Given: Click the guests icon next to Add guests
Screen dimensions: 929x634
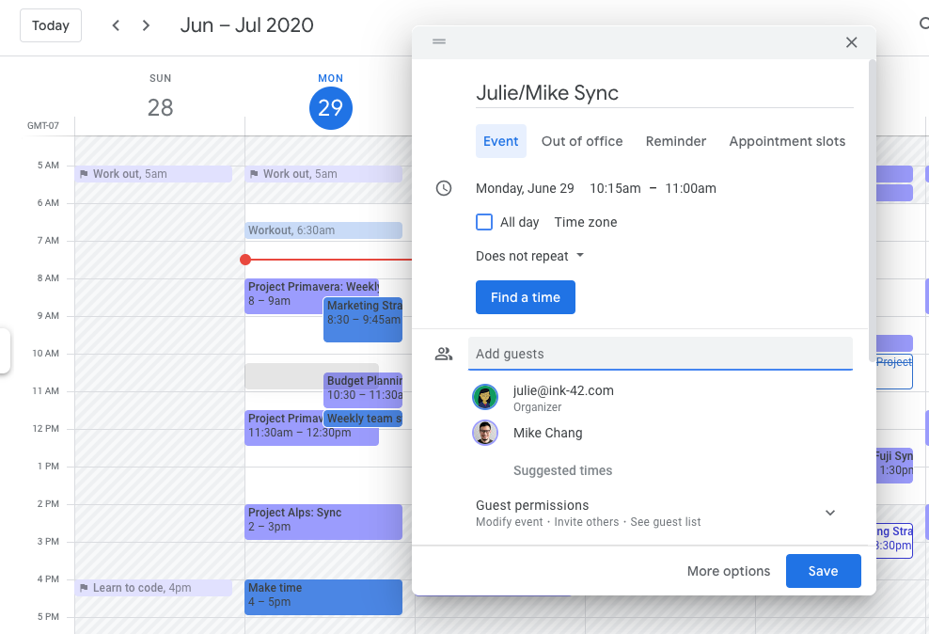Looking at the screenshot, I should 444,353.
